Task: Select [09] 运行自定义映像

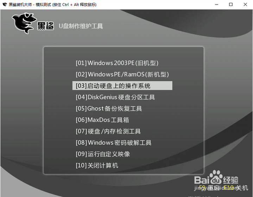Action: tap(103, 154)
